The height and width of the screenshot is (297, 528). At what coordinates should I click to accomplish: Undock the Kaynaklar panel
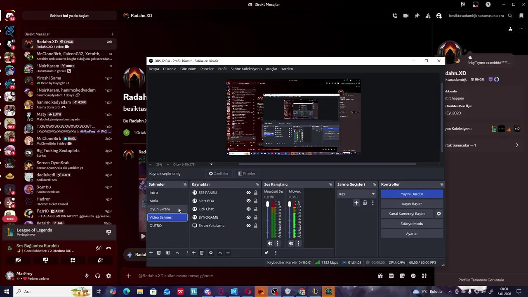(258, 184)
